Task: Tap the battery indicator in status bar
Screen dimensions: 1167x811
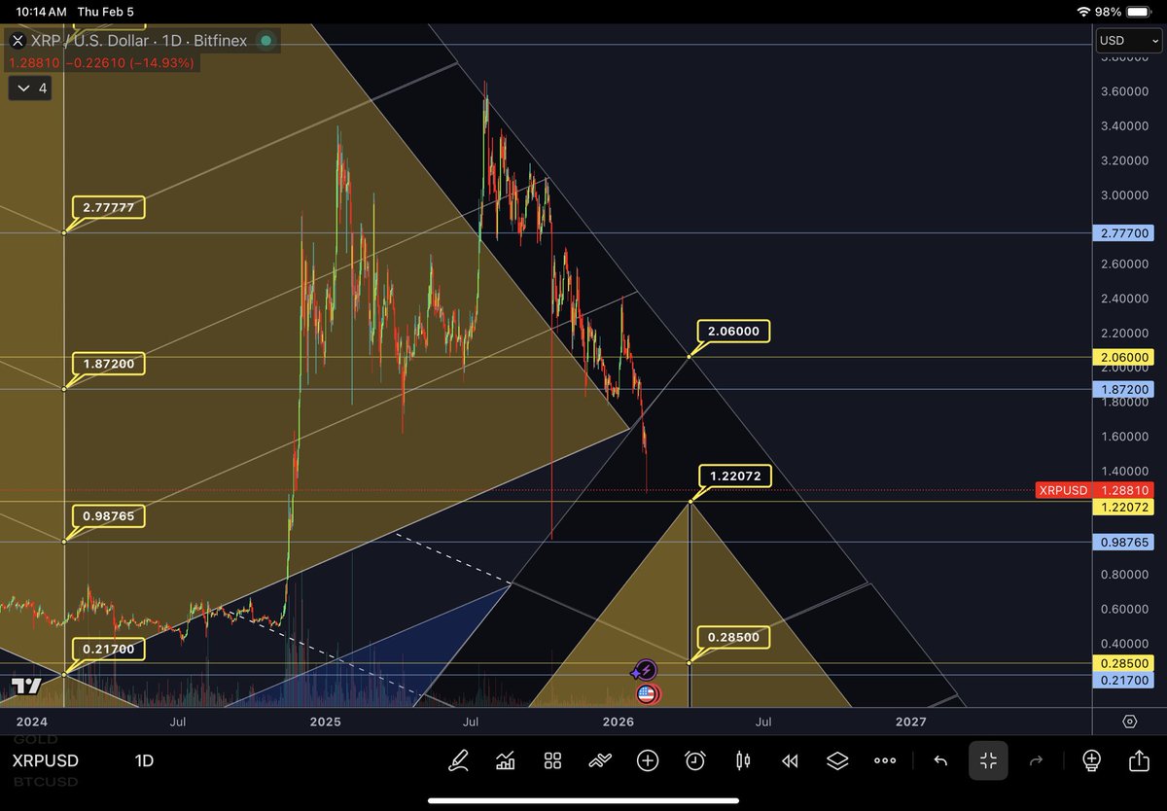Action: pyautogui.click(x=1140, y=12)
